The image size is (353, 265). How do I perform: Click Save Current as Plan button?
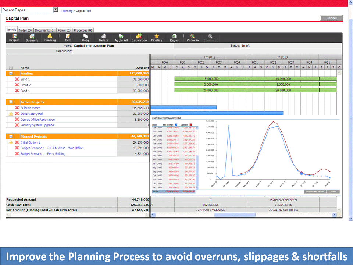click(314, 192)
